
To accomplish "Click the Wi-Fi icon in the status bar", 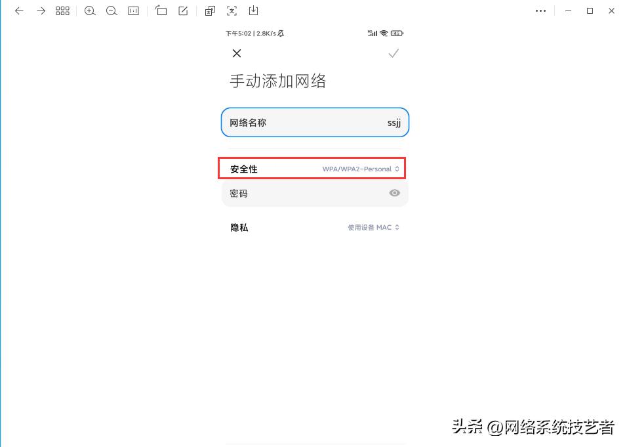I will tap(382, 32).
